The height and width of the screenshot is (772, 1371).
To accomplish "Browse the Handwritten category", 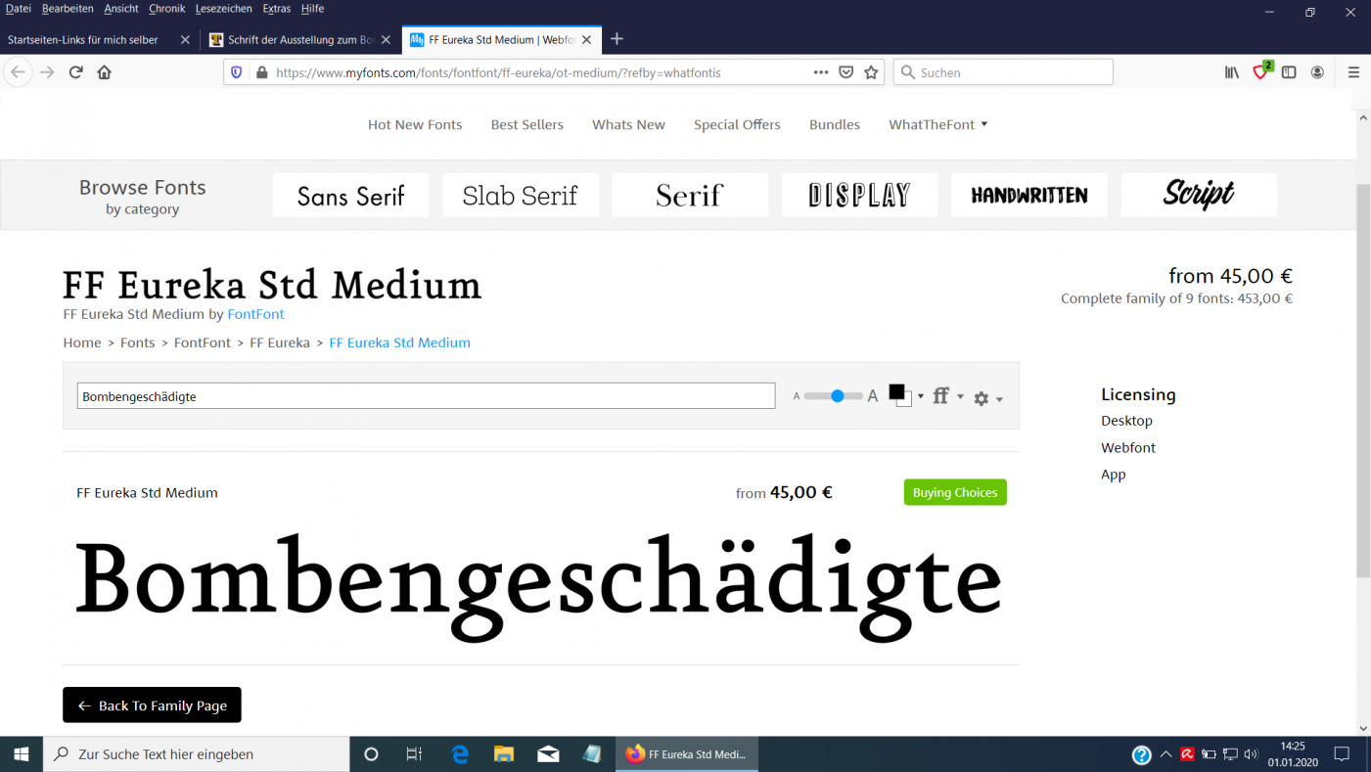I will point(1029,196).
